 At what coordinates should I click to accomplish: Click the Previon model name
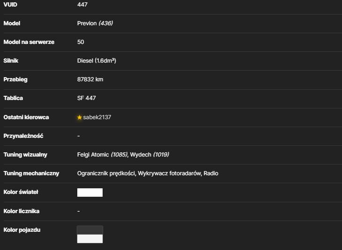[x=87, y=23]
